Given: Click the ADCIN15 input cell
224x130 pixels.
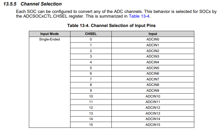Looking at the screenshot, I should tap(153, 125).
